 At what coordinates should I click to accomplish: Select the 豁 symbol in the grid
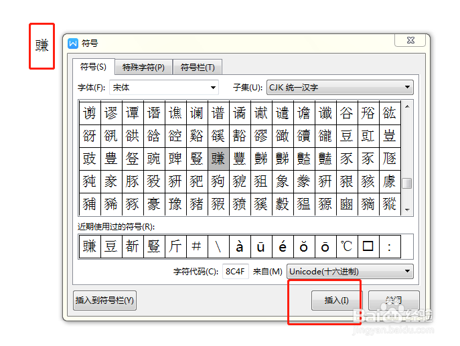[x=240, y=136]
